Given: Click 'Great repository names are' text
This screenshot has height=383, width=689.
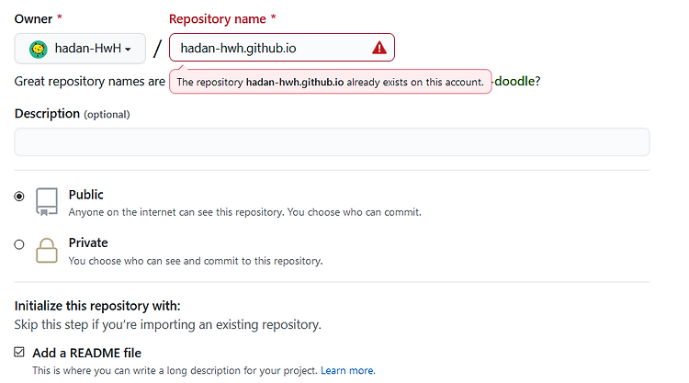Looking at the screenshot, I should [x=90, y=81].
